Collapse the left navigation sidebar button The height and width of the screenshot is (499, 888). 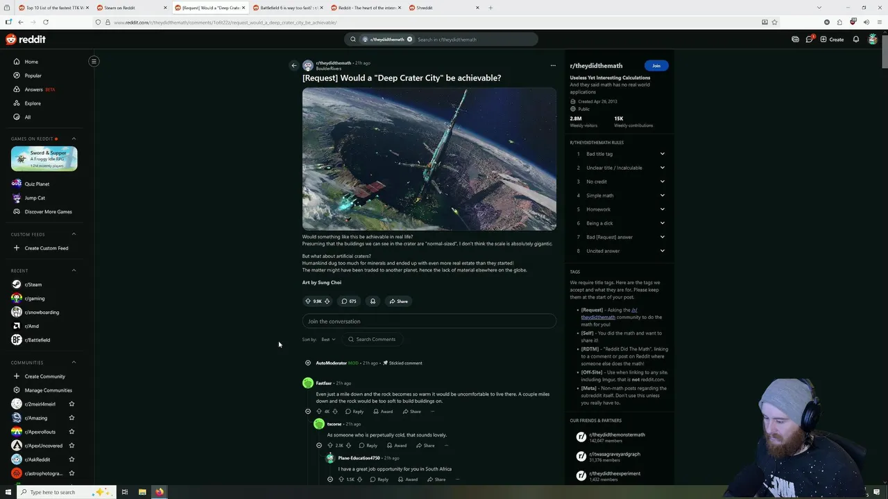[x=94, y=61]
